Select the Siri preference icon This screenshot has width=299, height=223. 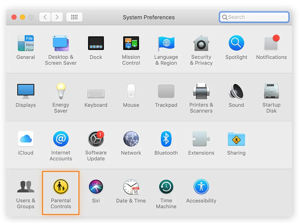(x=96, y=187)
